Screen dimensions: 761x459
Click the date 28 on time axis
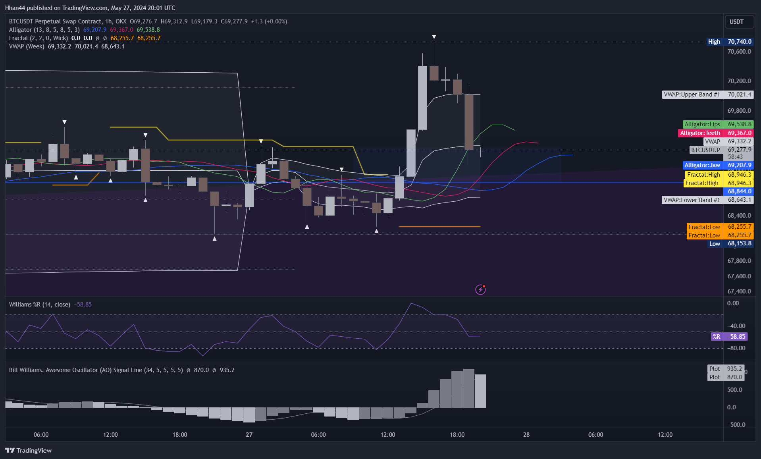(x=526, y=435)
